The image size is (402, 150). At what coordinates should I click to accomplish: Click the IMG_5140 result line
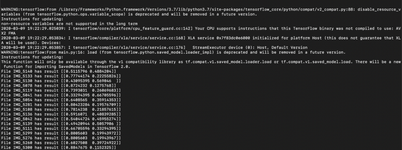[x=58, y=71]
